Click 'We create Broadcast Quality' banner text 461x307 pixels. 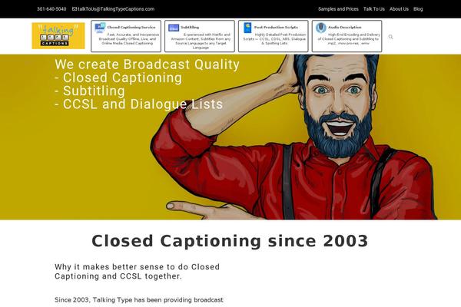tap(147, 64)
